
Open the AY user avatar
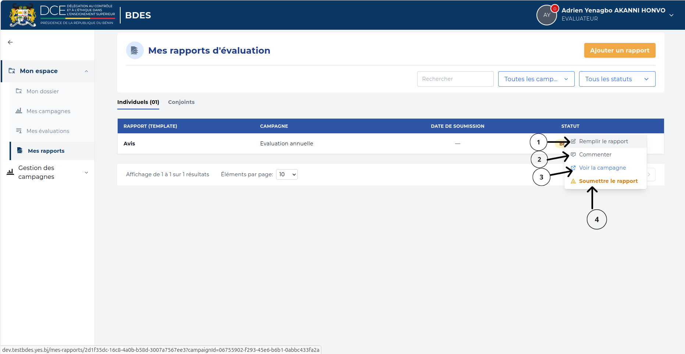(547, 15)
